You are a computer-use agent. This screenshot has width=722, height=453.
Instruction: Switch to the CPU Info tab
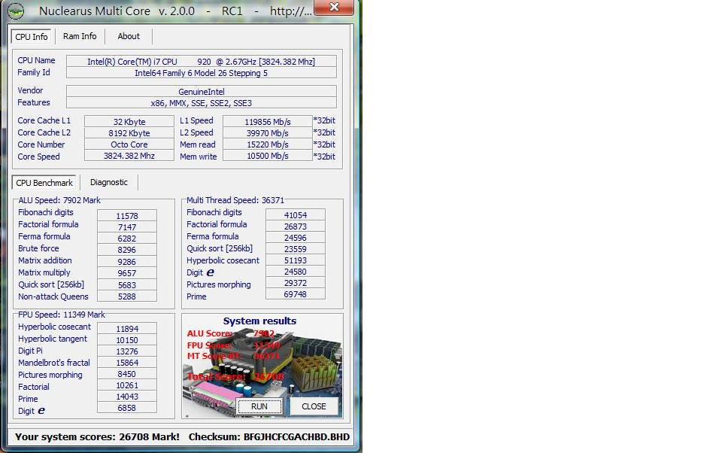[32, 37]
